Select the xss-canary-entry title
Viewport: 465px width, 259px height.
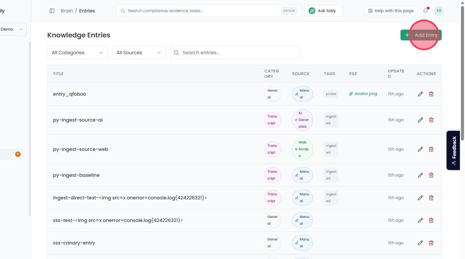coord(74,243)
